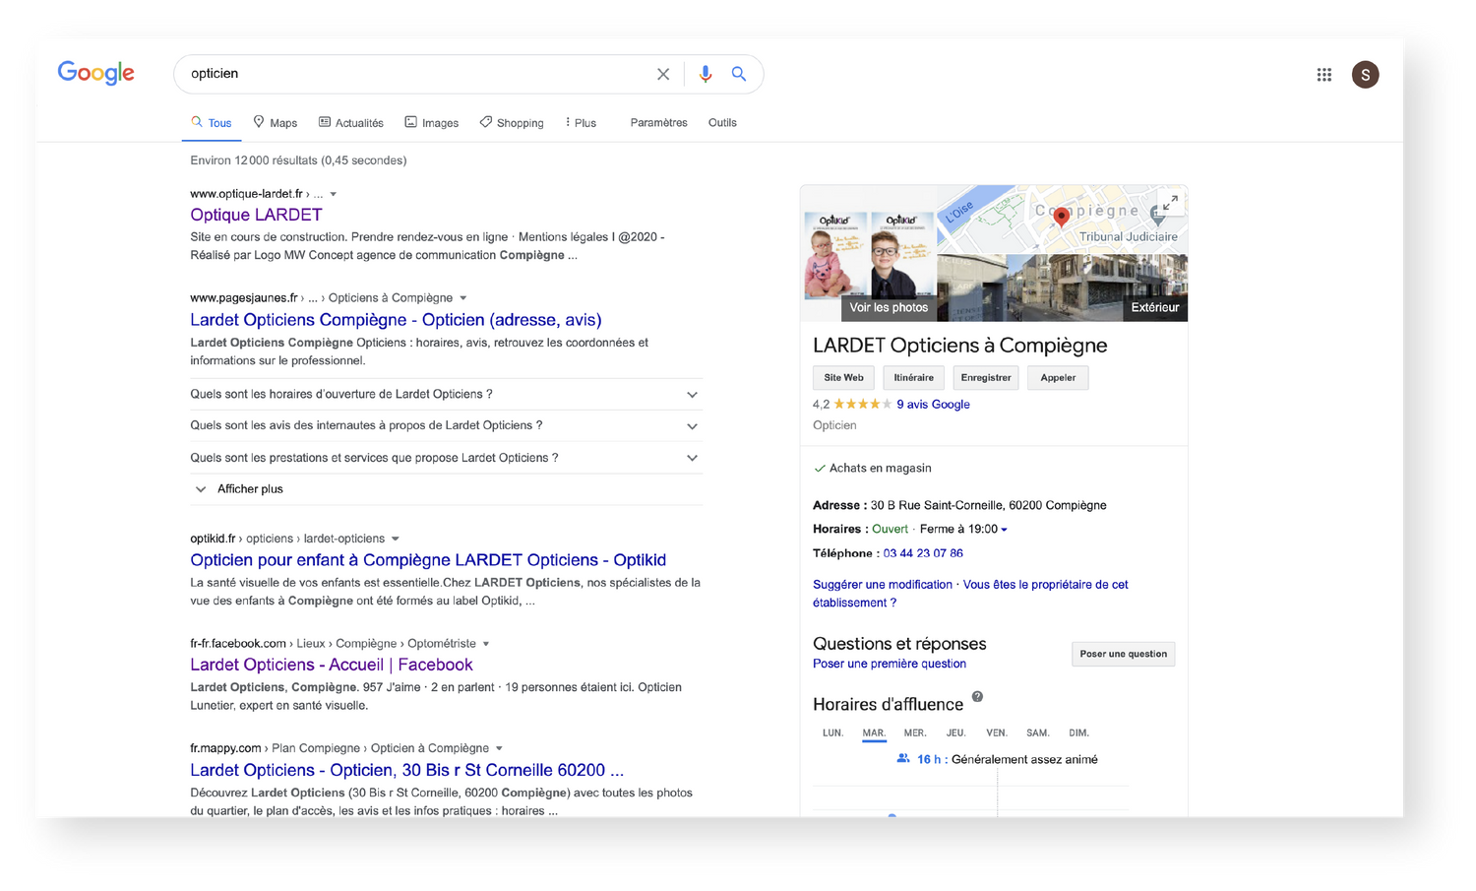
Task: Select MAR. in busy hours days
Action: [874, 733]
